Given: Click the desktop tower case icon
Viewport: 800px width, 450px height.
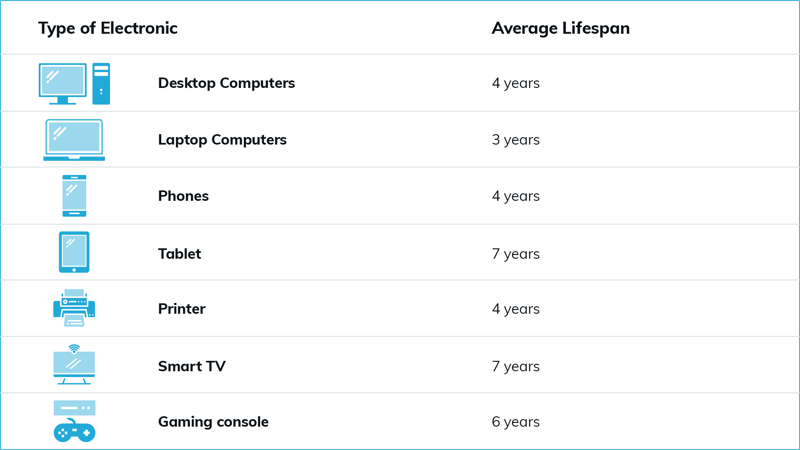Looking at the screenshot, I should 101,84.
